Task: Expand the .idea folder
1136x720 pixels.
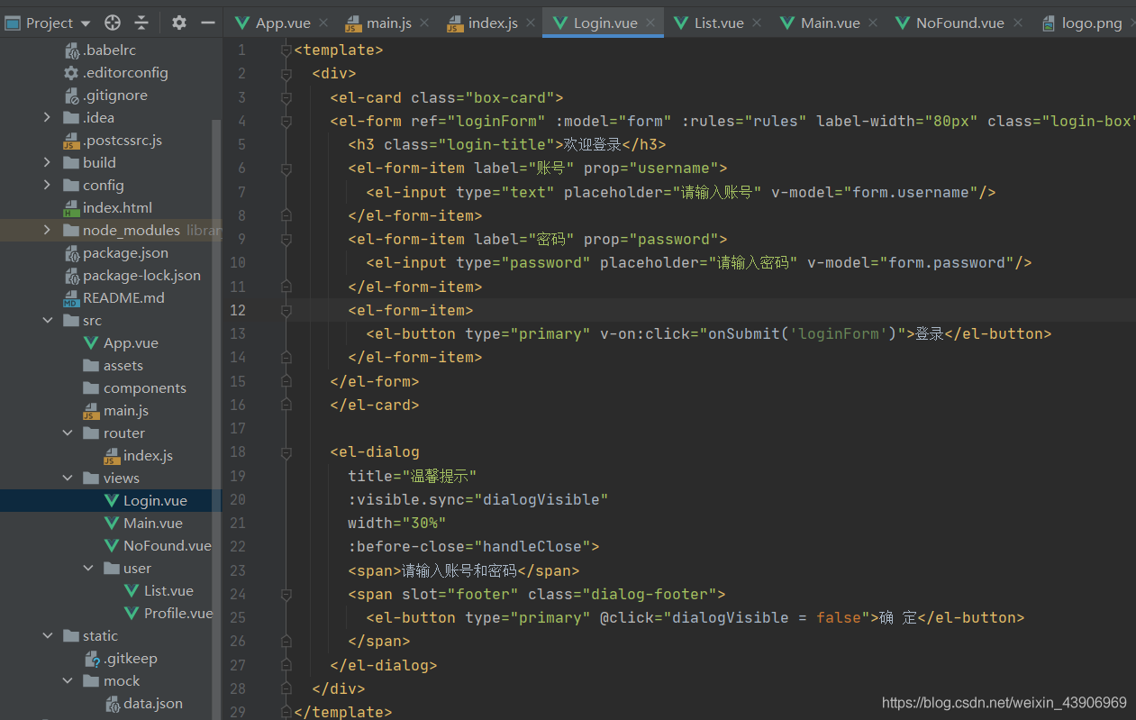Action: [47, 117]
